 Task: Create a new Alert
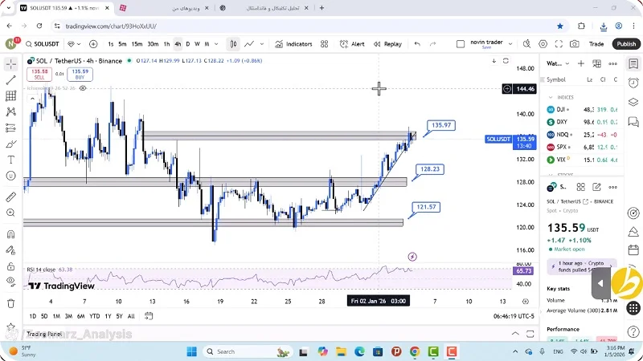click(x=353, y=44)
